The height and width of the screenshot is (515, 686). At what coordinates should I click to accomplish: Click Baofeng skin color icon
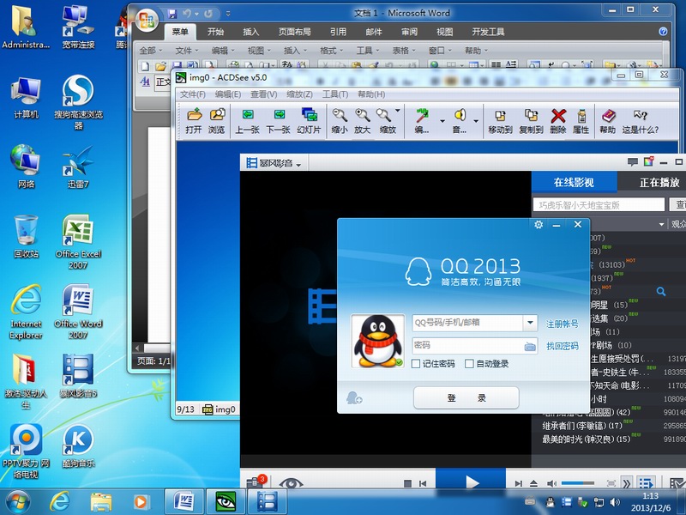tap(648, 161)
